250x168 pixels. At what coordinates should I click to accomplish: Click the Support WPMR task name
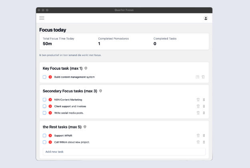coord(63,136)
